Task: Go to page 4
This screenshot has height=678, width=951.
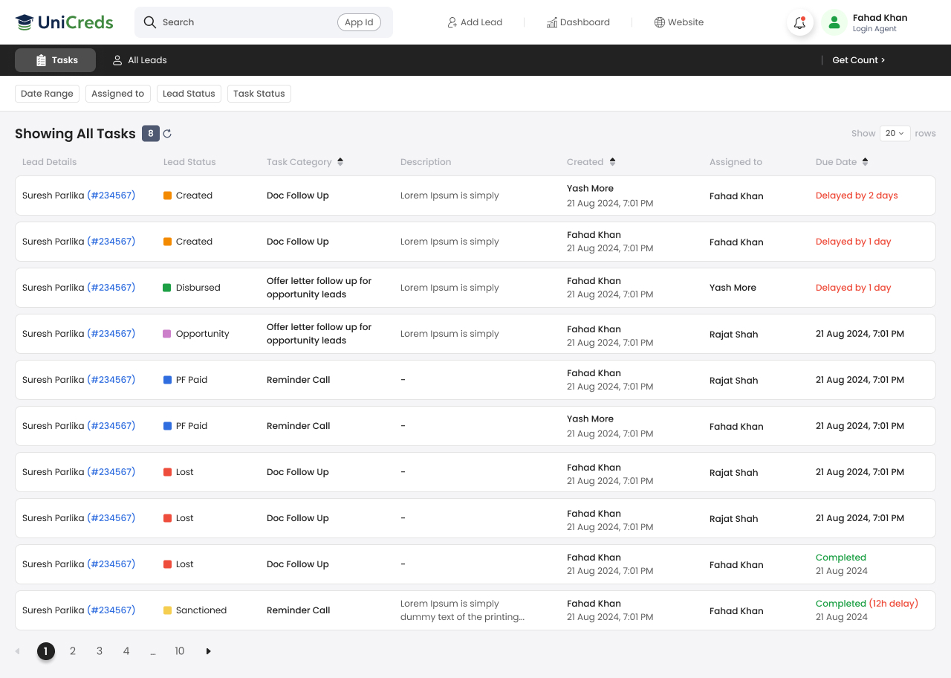Action: click(126, 651)
